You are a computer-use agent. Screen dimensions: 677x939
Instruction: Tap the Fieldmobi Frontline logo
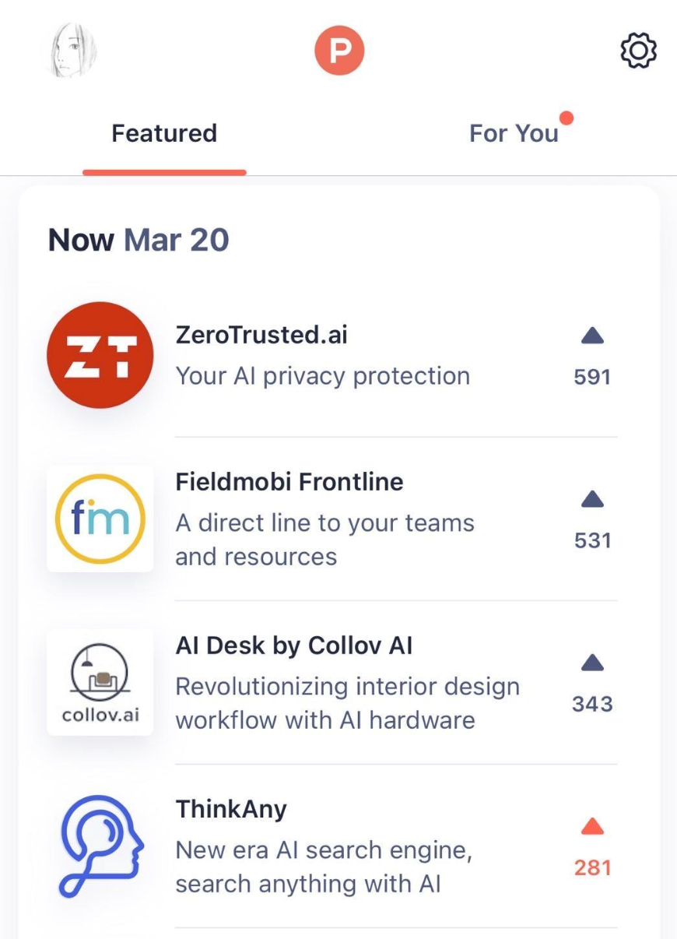(x=100, y=519)
